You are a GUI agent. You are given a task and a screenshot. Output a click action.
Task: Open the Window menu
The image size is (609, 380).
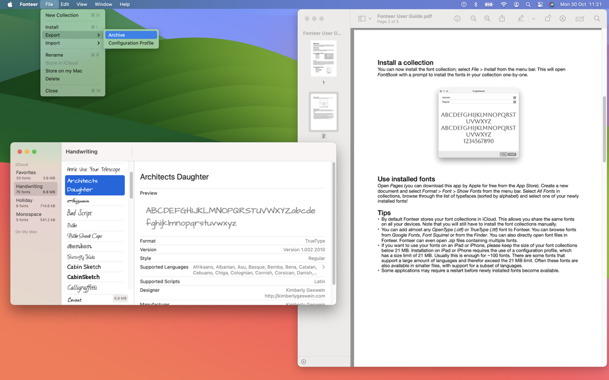tap(104, 4)
